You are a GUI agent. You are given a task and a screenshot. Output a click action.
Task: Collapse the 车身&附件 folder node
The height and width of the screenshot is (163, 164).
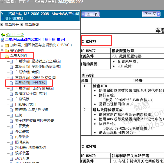tap(2, 56)
